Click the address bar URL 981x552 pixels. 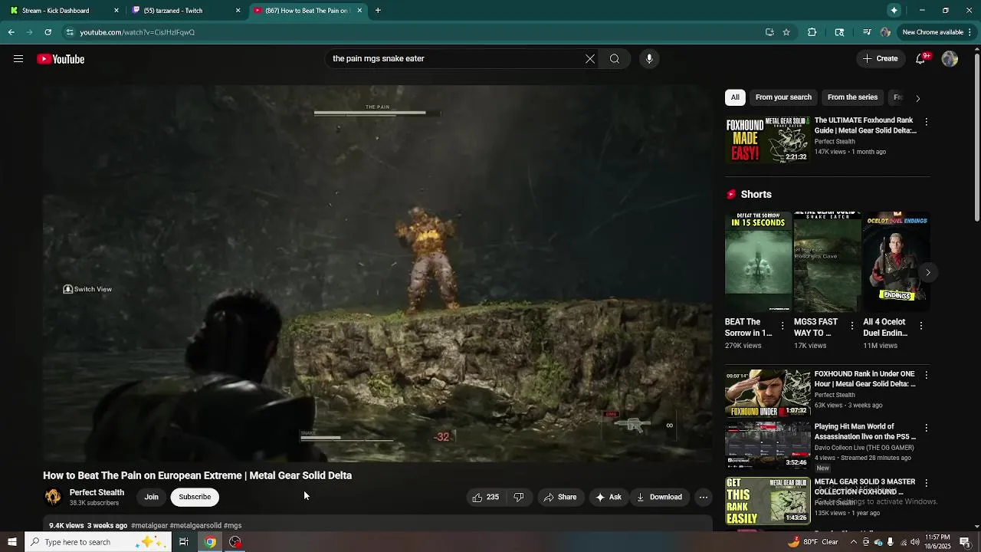click(x=137, y=32)
